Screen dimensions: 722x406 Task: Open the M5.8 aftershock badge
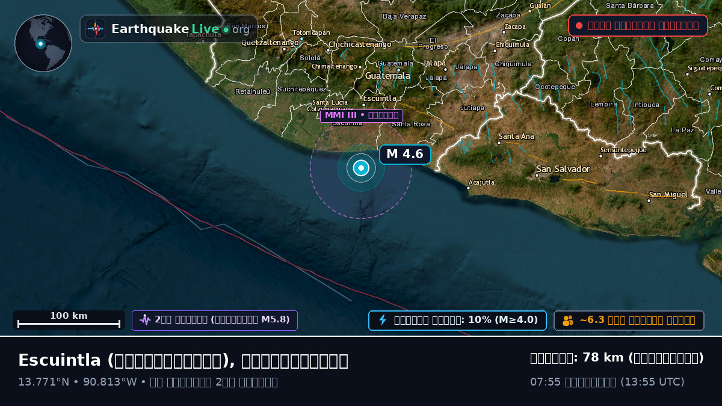215,321
